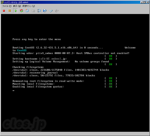Click 'Enabling local filesystem quotas:' line

pyautogui.click(x=38, y=87)
